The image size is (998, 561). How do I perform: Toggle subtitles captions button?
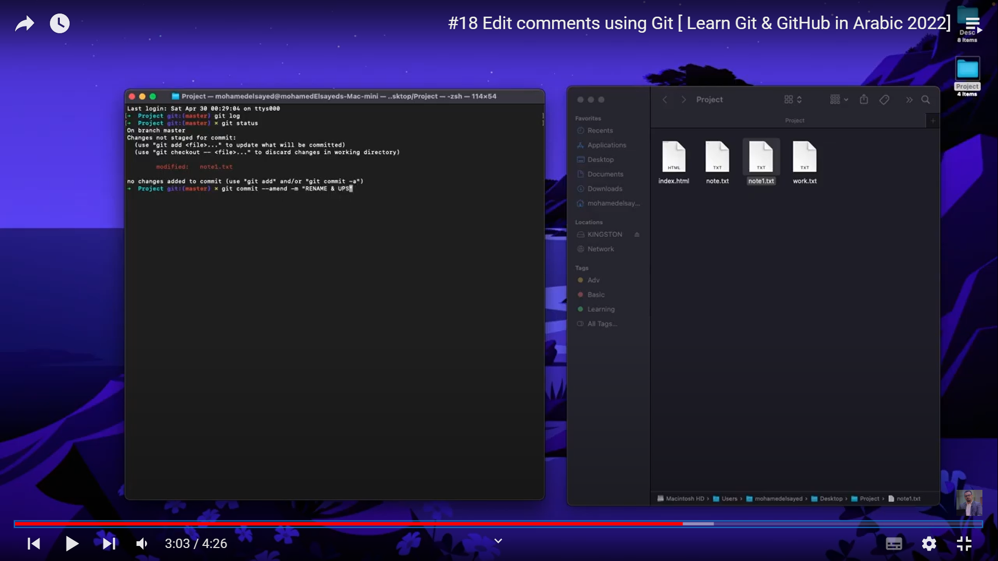point(894,543)
